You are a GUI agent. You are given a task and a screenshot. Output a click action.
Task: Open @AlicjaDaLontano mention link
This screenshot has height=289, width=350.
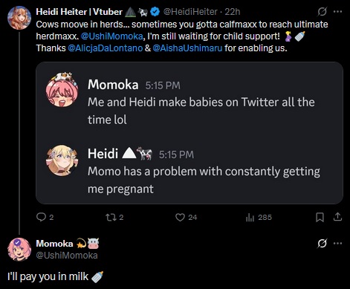(x=106, y=48)
